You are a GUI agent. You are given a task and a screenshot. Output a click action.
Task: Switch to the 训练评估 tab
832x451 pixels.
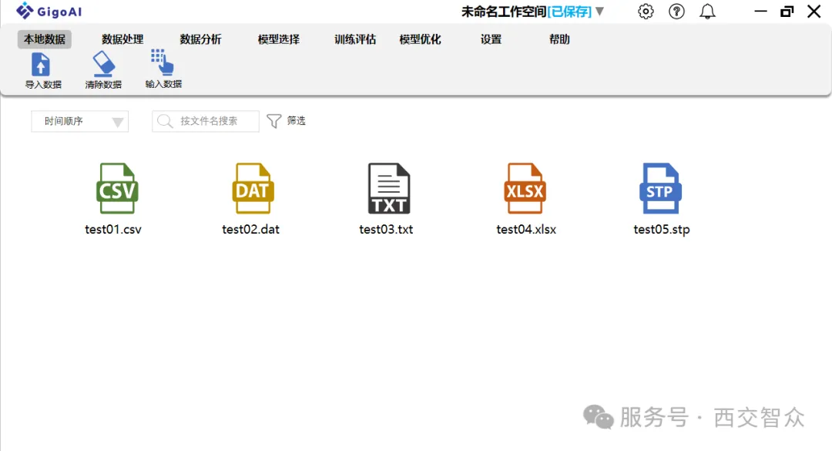tap(354, 39)
